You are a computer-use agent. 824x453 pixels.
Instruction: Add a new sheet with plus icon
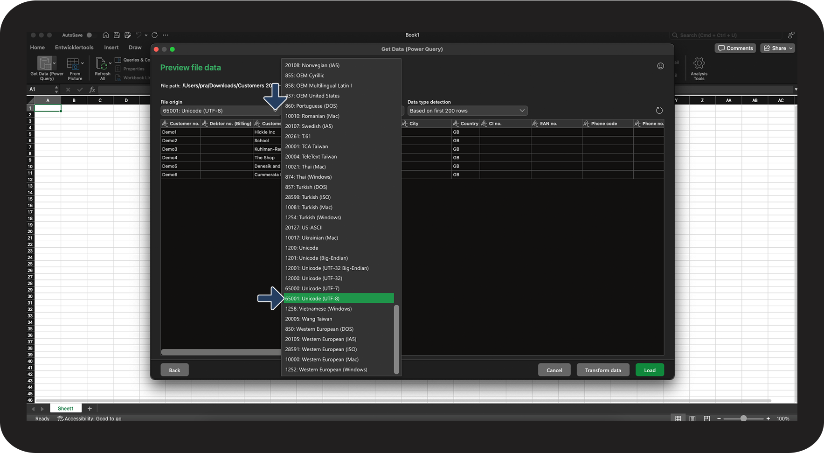point(90,409)
